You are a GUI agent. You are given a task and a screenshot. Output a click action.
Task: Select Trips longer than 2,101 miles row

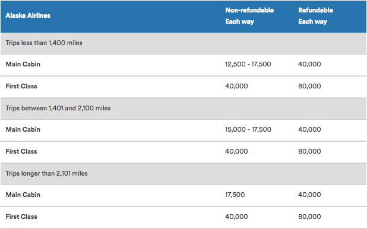183,174
